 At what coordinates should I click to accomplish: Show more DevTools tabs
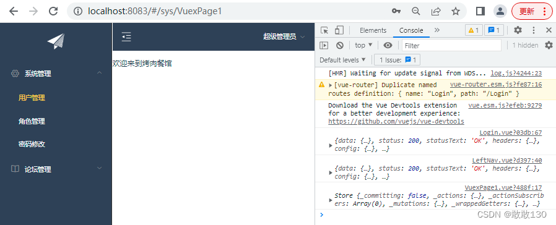point(437,30)
